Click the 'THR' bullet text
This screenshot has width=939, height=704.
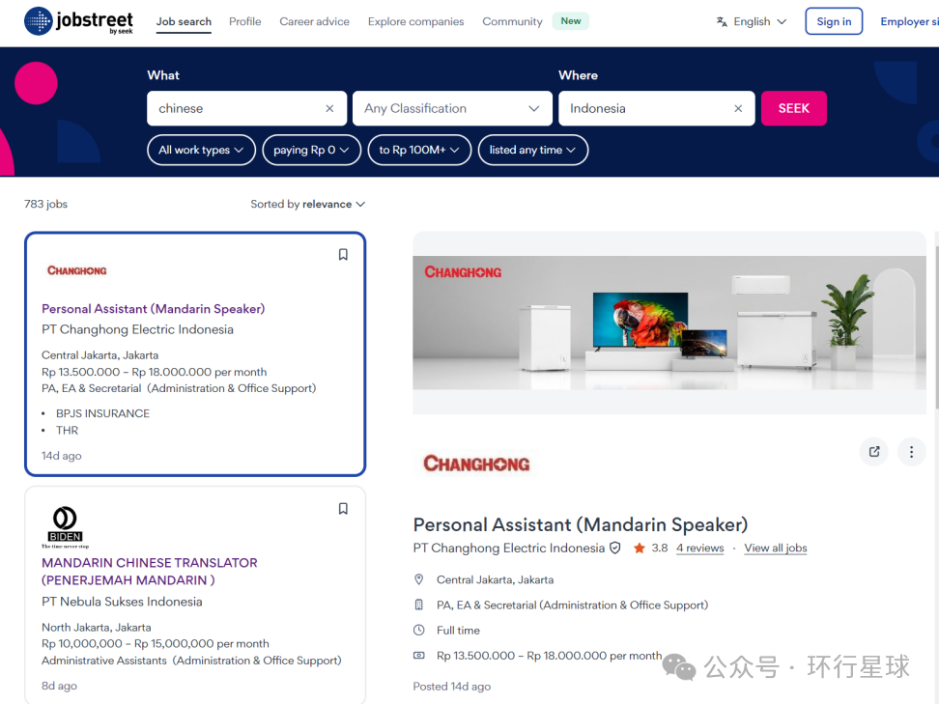67,431
